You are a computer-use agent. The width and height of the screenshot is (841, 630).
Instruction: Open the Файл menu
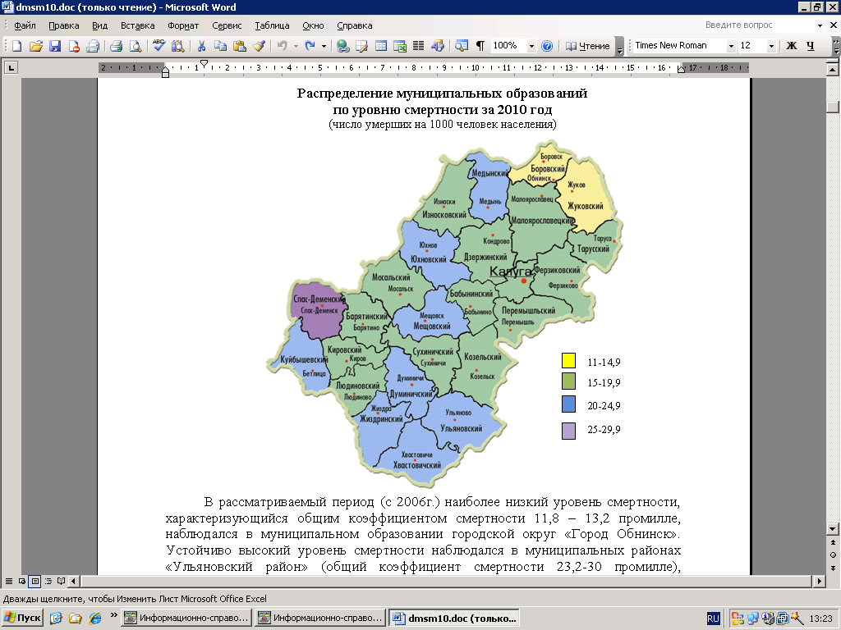(x=25, y=25)
